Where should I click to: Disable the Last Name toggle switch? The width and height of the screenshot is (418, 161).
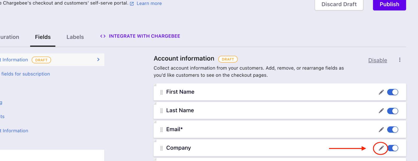coord(393,111)
